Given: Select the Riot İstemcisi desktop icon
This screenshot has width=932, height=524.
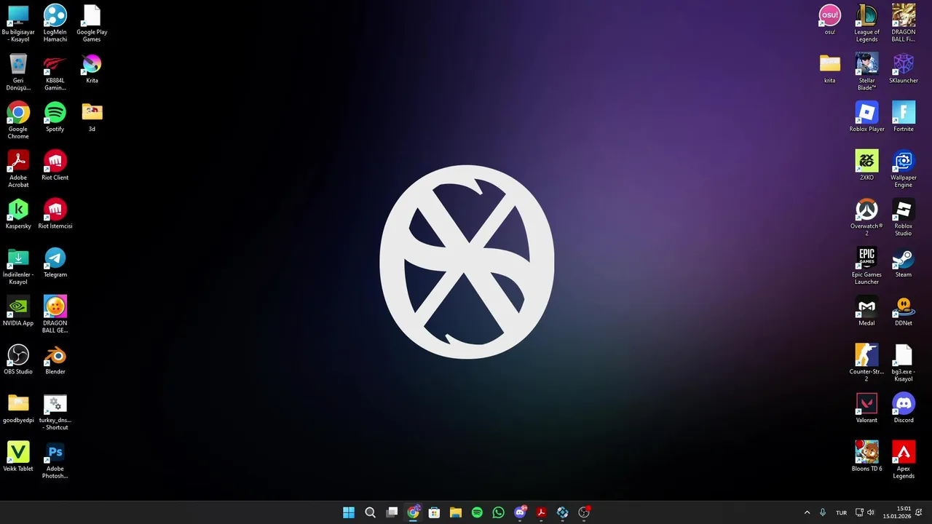Looking at the screenshot, I should coord(55,214).
